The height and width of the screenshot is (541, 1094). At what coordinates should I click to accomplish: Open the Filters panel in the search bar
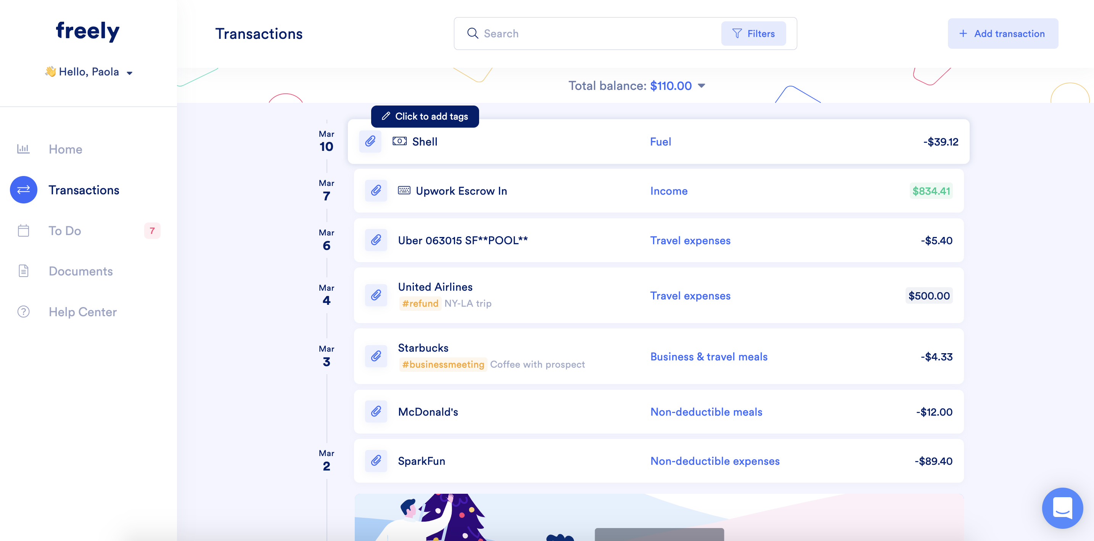coord(753,34)
